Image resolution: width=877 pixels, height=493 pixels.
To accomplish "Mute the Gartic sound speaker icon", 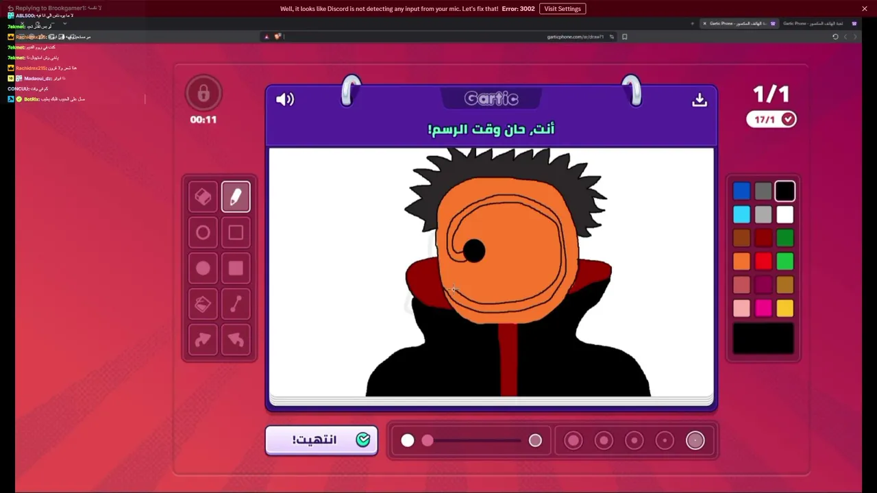I will pos(285,99).
